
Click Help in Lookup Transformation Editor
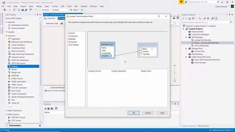(162, 113)
